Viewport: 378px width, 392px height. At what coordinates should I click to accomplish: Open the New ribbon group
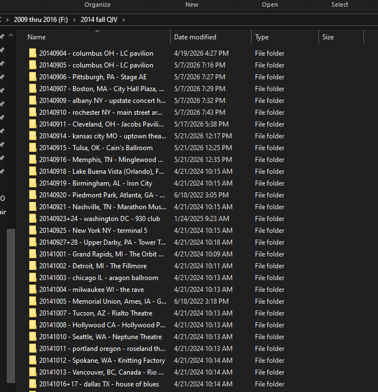pos(192,4)
